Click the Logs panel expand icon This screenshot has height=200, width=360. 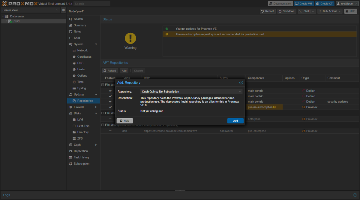coord(355,195)
